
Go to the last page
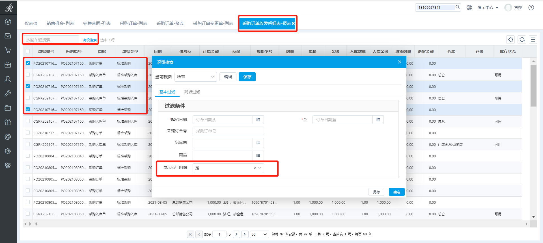click(245, 234)
